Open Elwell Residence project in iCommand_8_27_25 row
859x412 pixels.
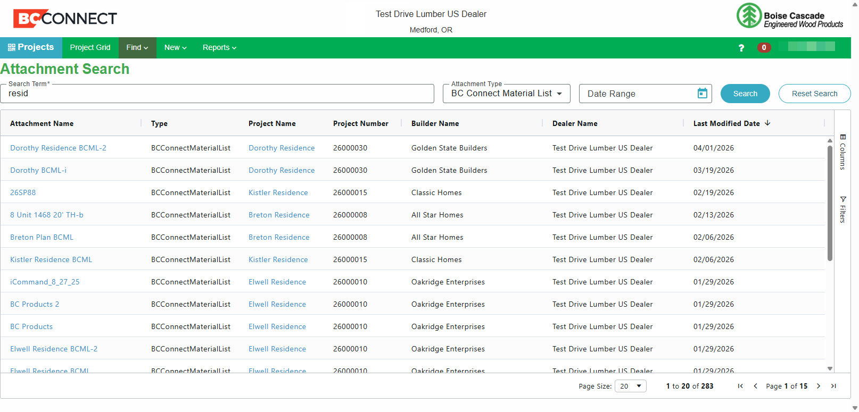point(277,282)
